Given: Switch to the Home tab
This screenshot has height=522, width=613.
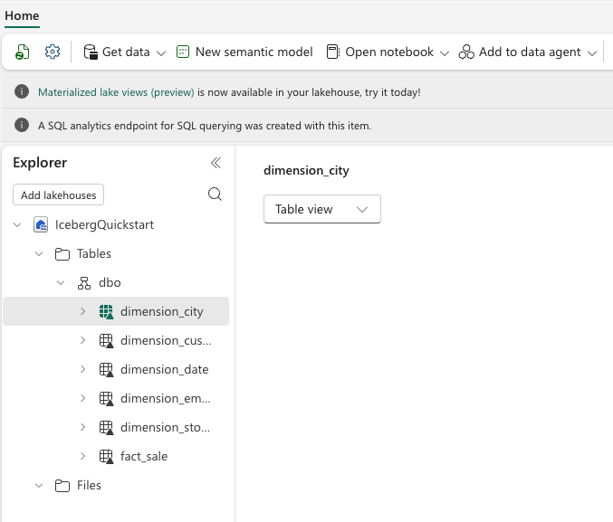Looking at the screenshot, I should click(x=22, y=15).
